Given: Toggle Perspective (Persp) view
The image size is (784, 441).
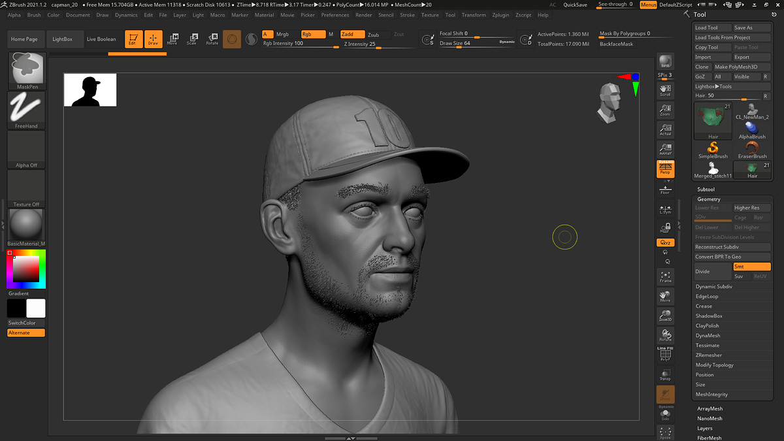Looking at the screenshot, I should [665, 169].
